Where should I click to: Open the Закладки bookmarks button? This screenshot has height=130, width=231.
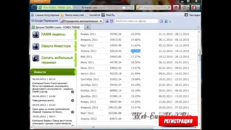tap(192, 15)
